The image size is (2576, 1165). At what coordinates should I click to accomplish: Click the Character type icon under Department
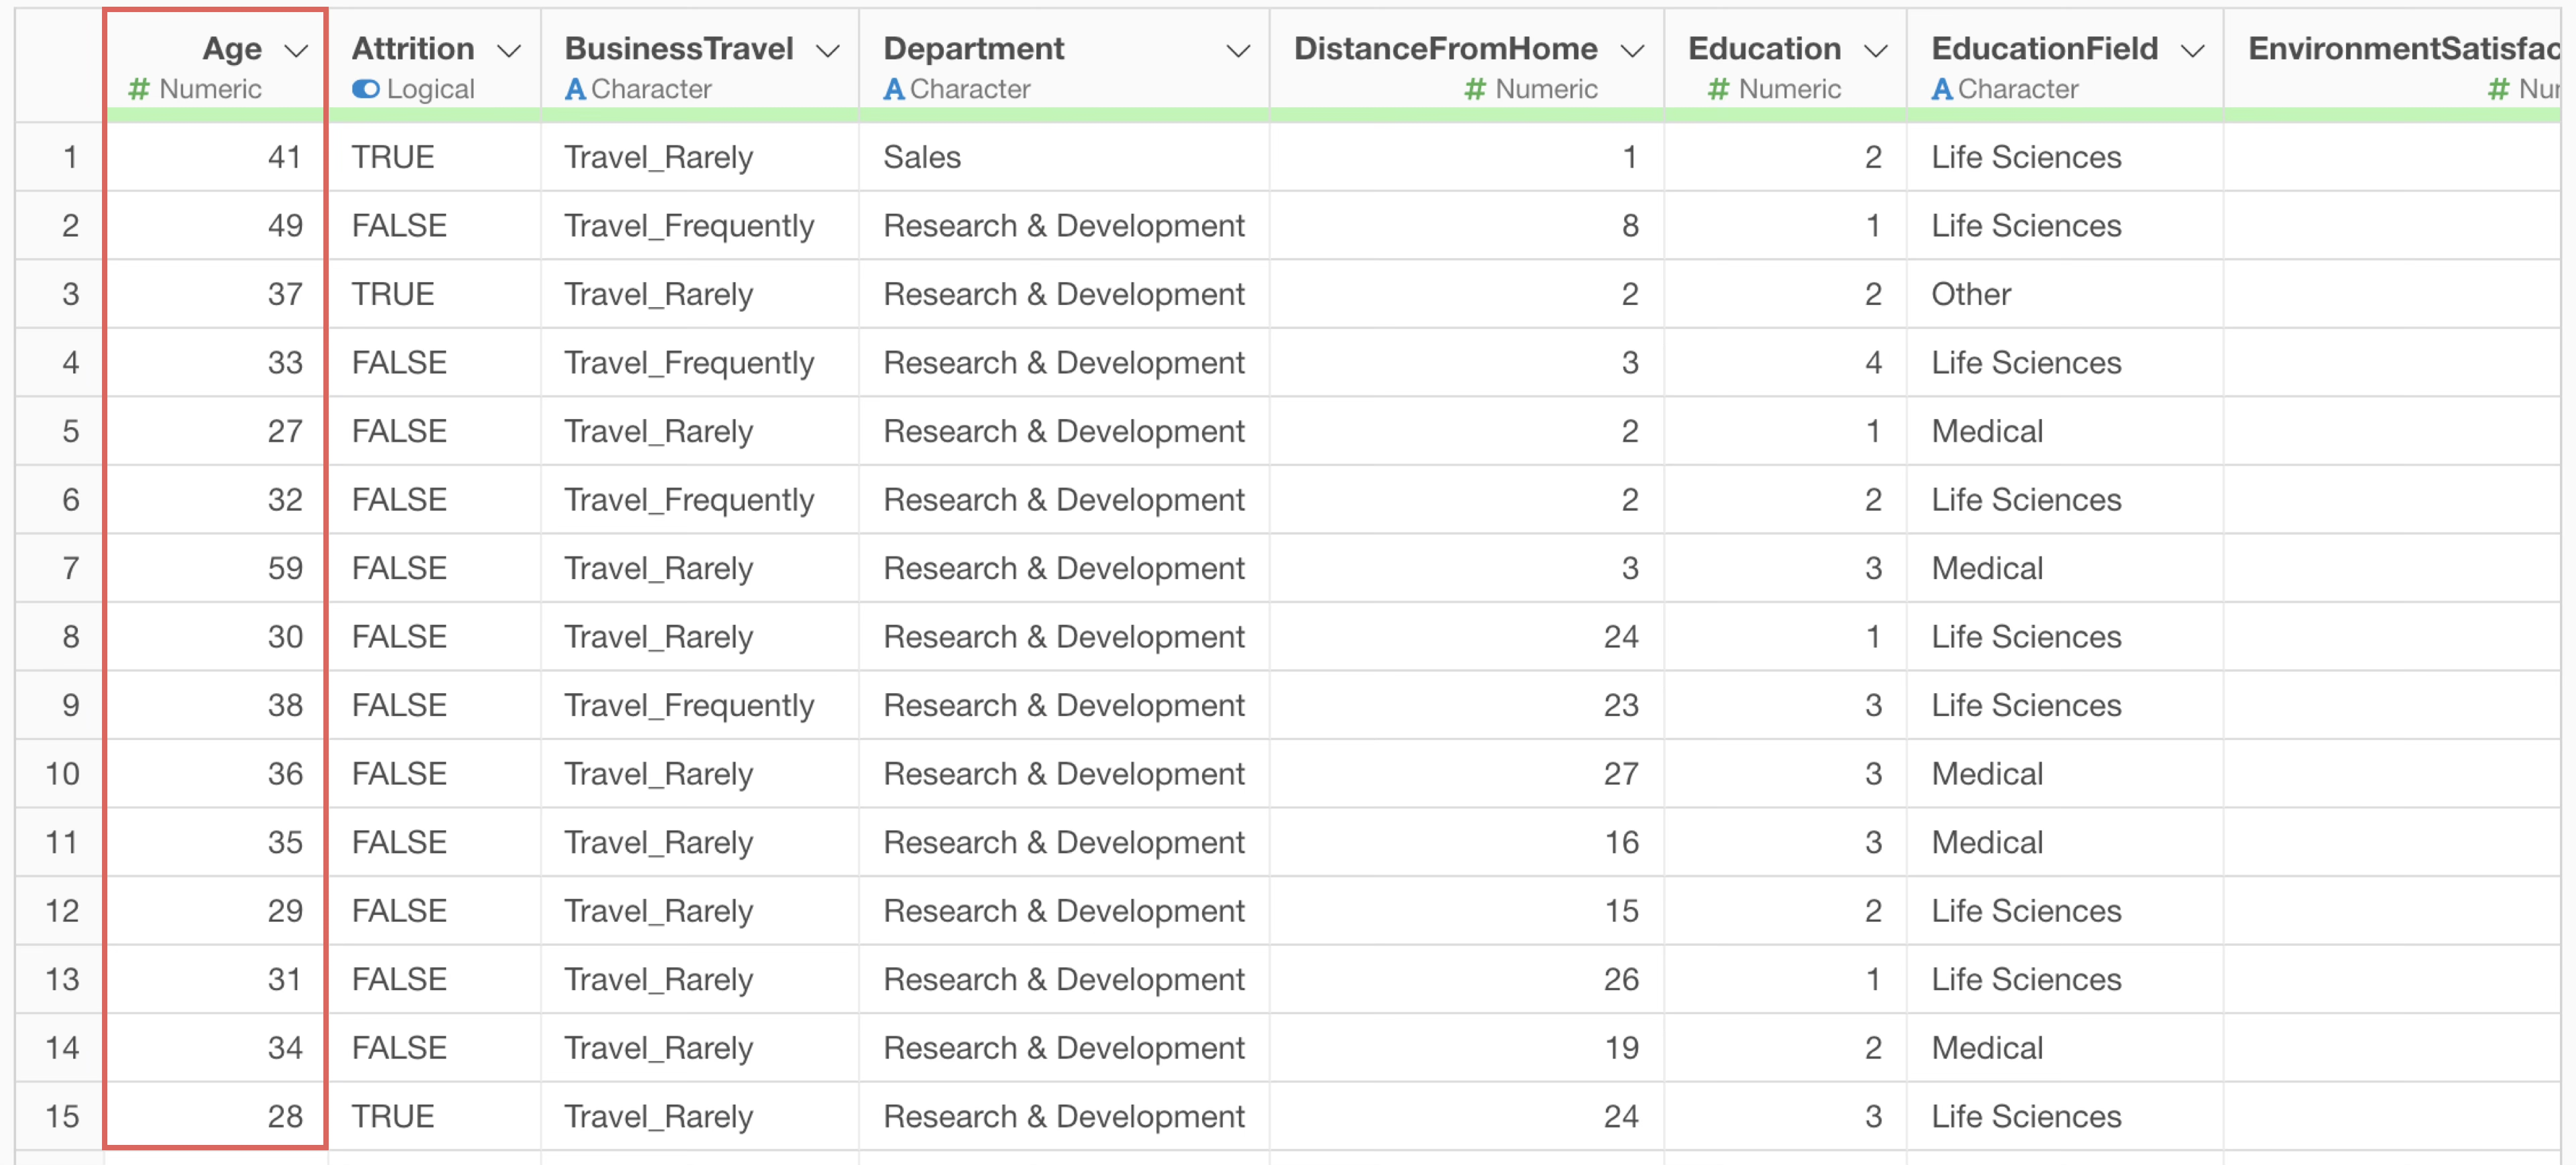coord(894,90)
